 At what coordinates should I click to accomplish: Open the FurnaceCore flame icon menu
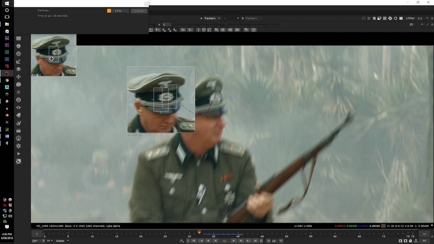pos(19,138)
